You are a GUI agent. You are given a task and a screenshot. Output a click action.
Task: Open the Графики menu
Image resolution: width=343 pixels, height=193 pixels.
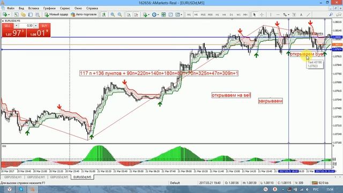pyautogui.click(x=49, y=8)
